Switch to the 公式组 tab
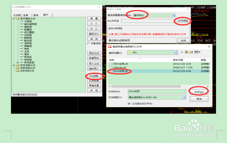 [x=17, y=15]
